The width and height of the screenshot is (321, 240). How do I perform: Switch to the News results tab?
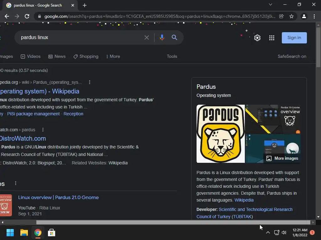pyautogui.click(x=57, y=57)
